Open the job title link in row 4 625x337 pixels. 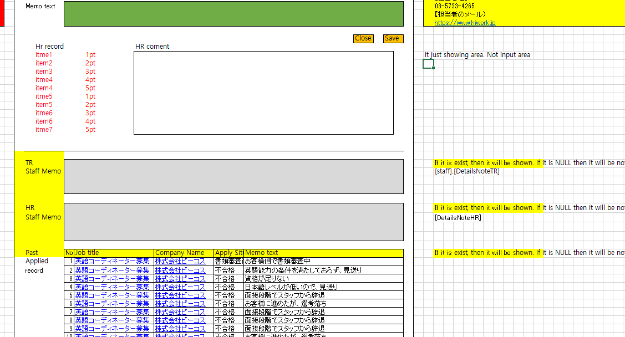pos(112,287)
